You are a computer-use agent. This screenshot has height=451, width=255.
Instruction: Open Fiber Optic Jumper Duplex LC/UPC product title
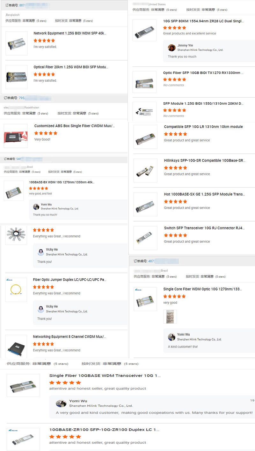pyautogui.click(x=69, y=280)
